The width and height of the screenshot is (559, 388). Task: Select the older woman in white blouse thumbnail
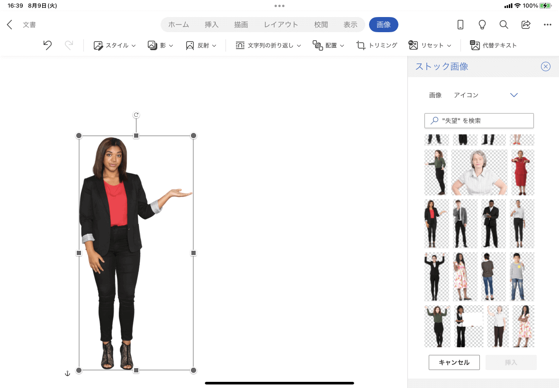(498, 326)
